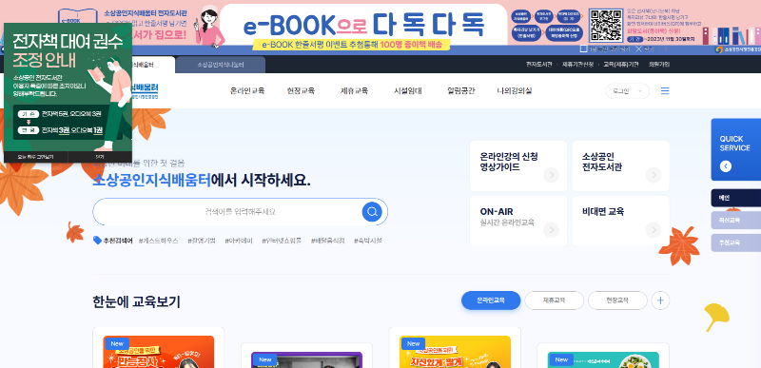Click the #숙박시설 keyword

(368, 241)
